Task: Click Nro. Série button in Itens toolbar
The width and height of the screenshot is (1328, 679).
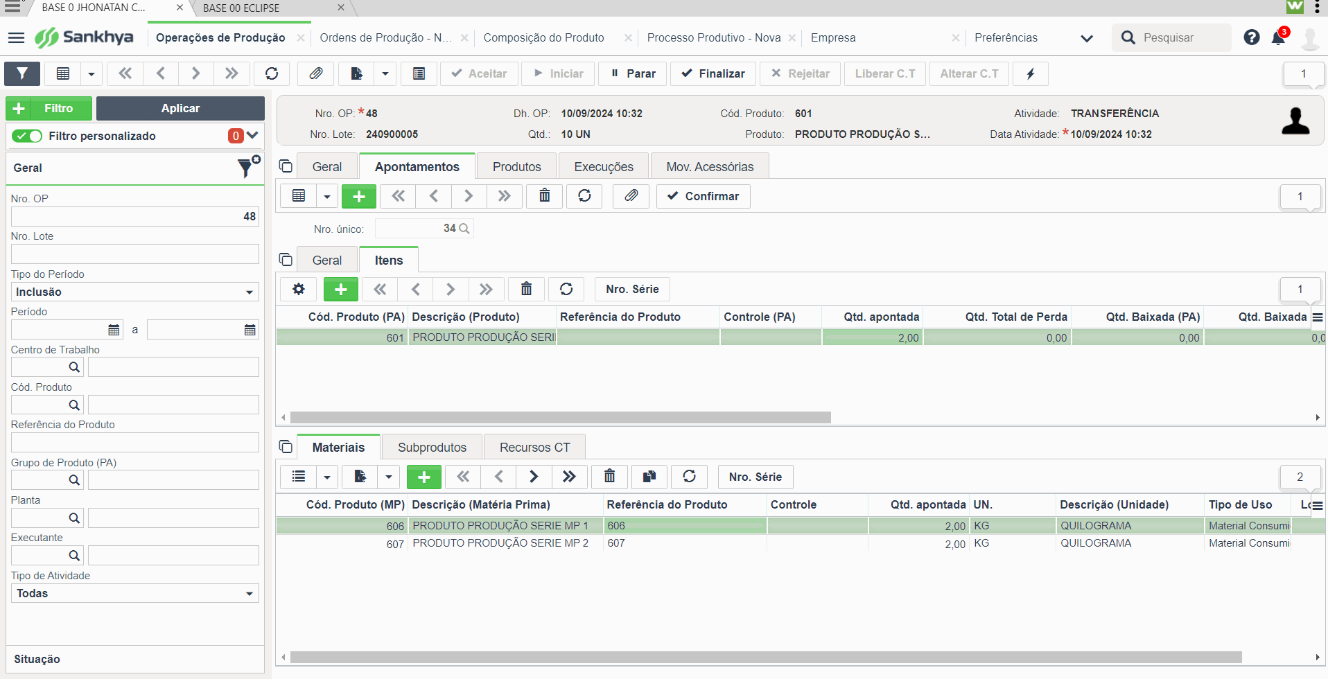Action: (632, 289)
